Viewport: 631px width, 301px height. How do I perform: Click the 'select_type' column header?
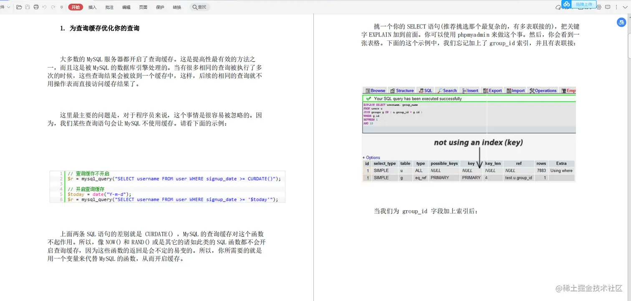point(384,163)
